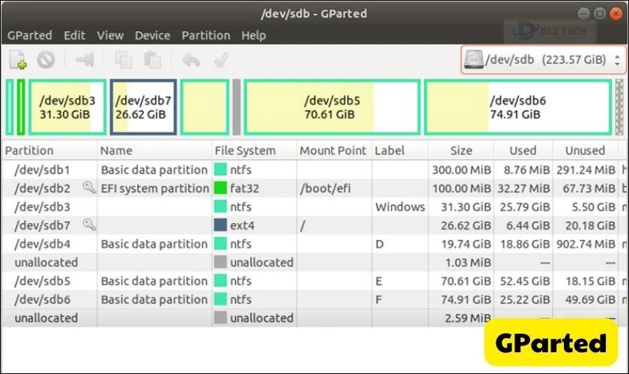Click the key icon next to /dev/sdb2
The width and height of the screenshot is (629, 374).
pos(89,188)
